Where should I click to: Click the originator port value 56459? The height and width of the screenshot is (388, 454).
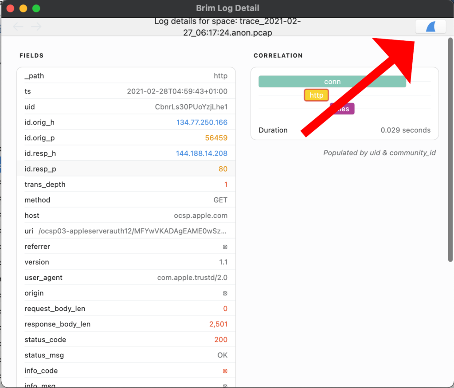coord(216,138)
